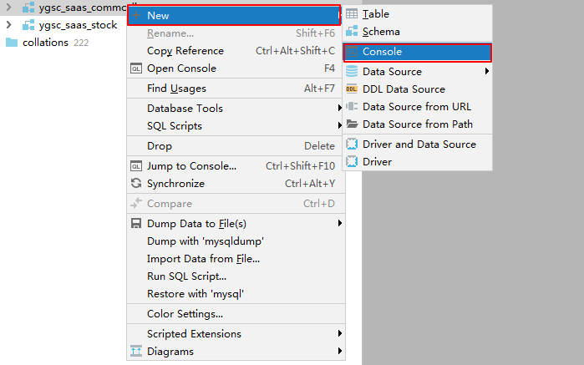
Task: Expand the Data Source submenu arrow
Action: coord(487,71)
